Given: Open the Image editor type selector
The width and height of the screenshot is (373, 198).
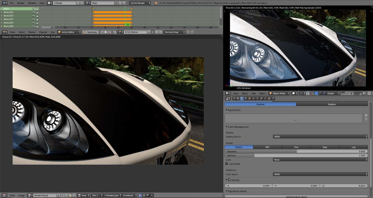Looking at the screenshot, I should [x=4, y=195].
